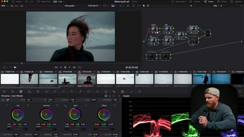Image resolution: width=244 pixels, height=137 pixels.
Task: Play the clip forward
Action: pos(69,67)
